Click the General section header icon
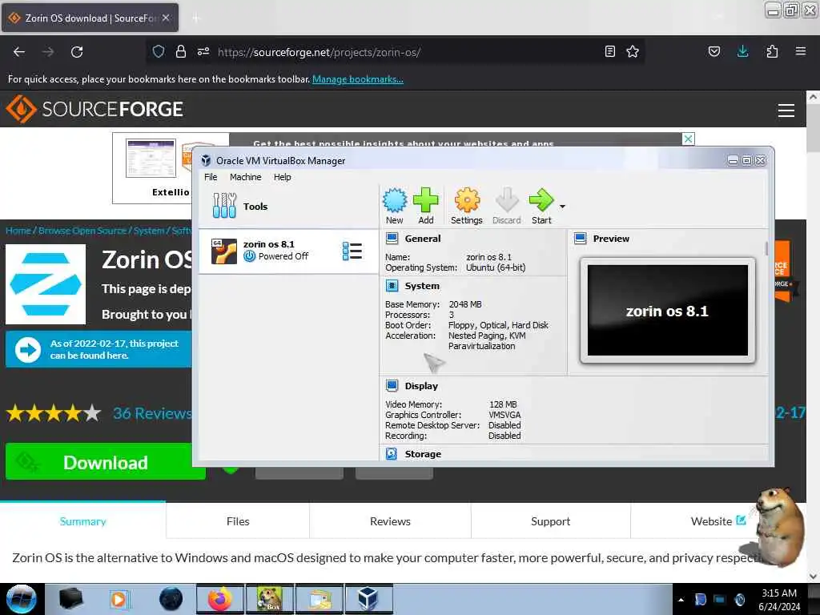This screenshot has width=820, height=615. [x=392, y=239]
